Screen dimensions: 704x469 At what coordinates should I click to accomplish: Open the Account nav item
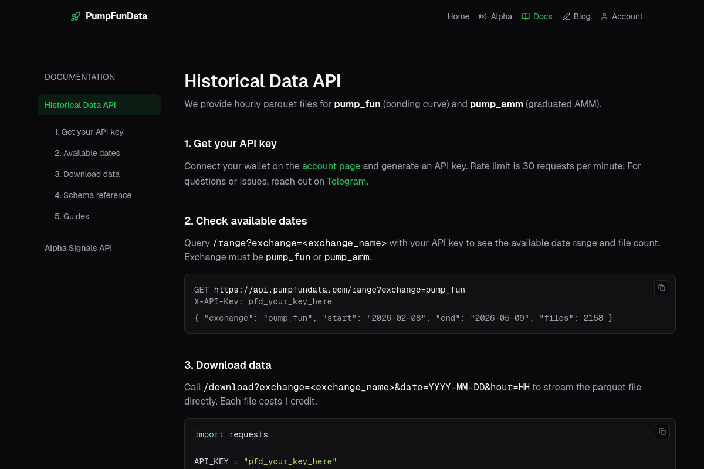pyautogui.click(x=621, y=16)
